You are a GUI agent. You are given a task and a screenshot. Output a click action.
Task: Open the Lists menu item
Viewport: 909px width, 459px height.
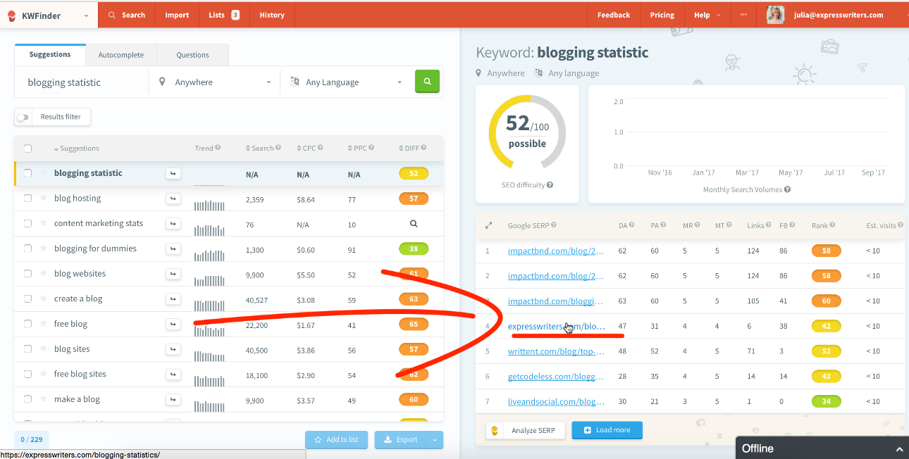coord(224,15)
